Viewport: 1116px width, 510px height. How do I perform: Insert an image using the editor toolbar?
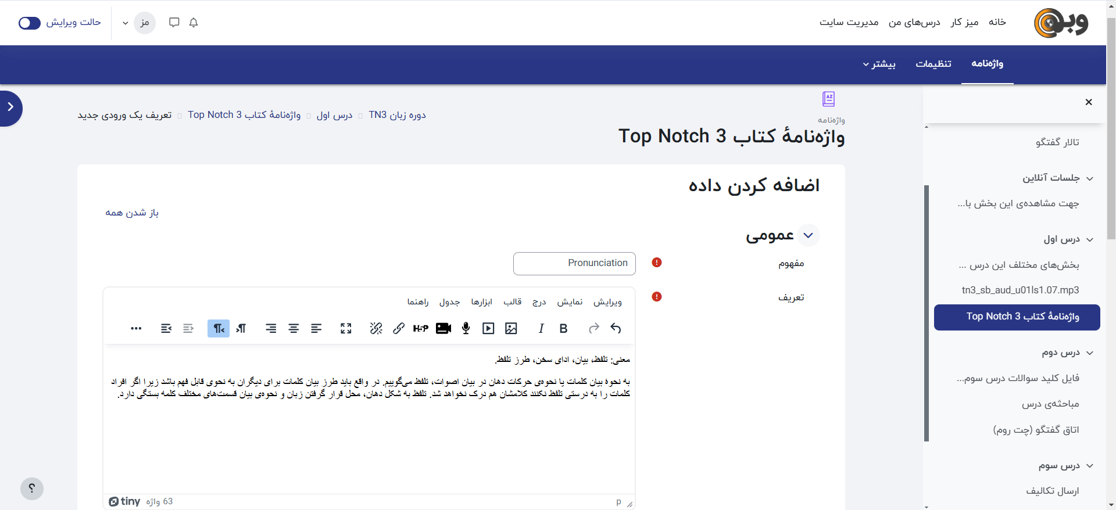[x=511, y=329]
